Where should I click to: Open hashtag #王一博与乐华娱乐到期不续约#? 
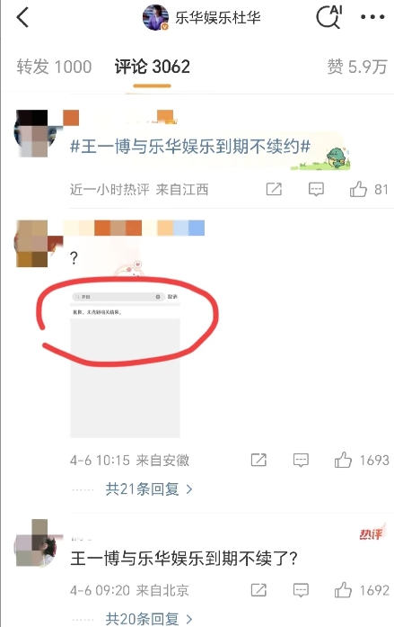coord(190,147)
